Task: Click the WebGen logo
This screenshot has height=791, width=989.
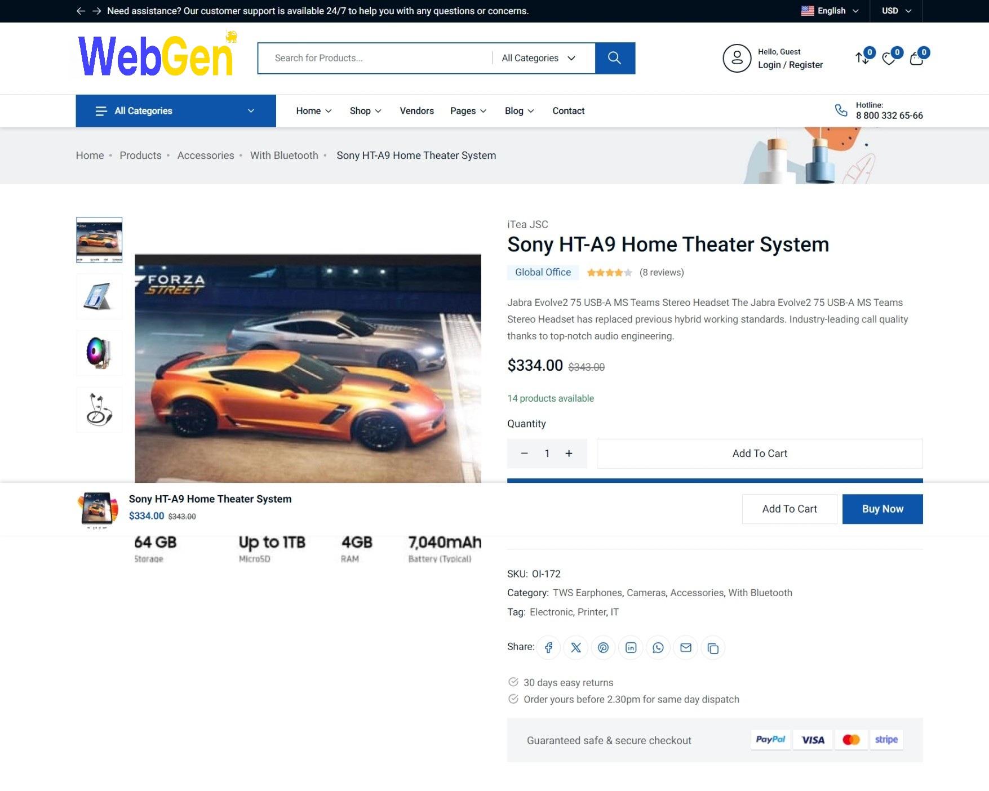Action: [x=157, y=55]
